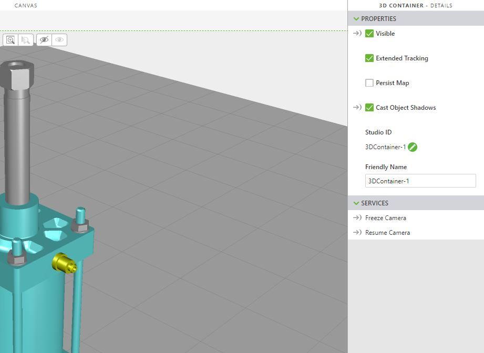Image resolution: width=484 pixels, height=353 pixels.
Task: Click binding icon next to Freeze Camera
Action: [x=357, y=218]
